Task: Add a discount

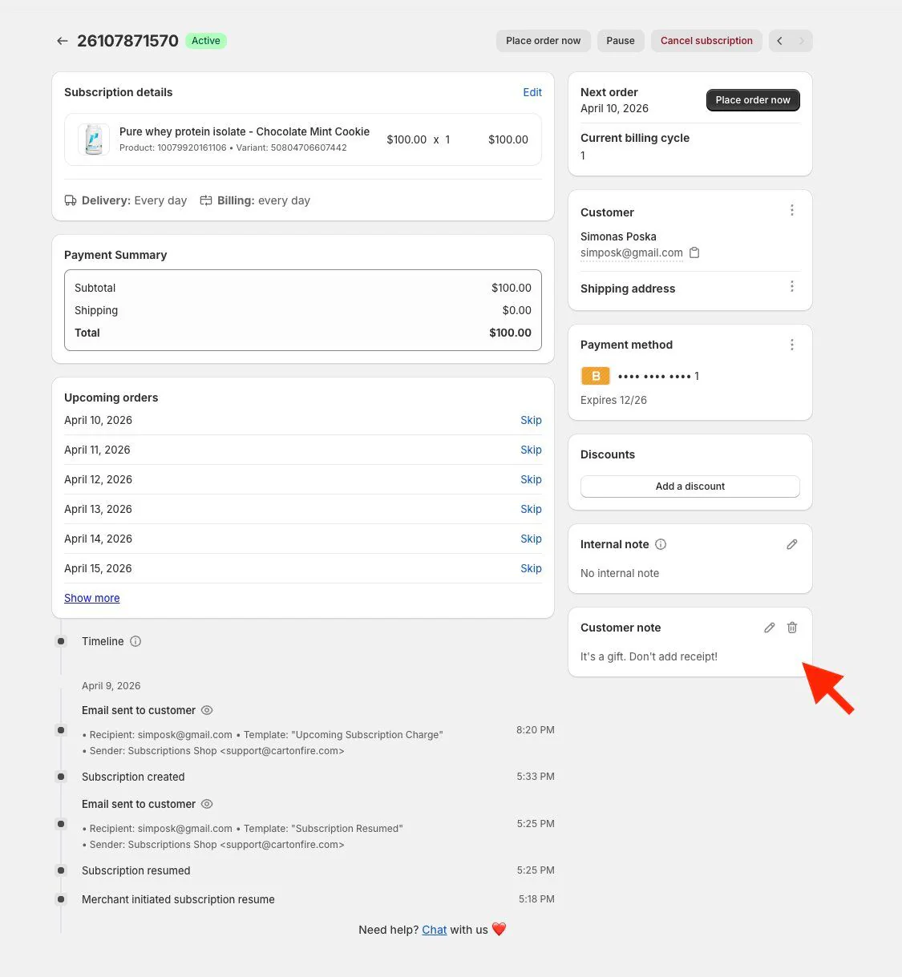Action: pos(690,486)
